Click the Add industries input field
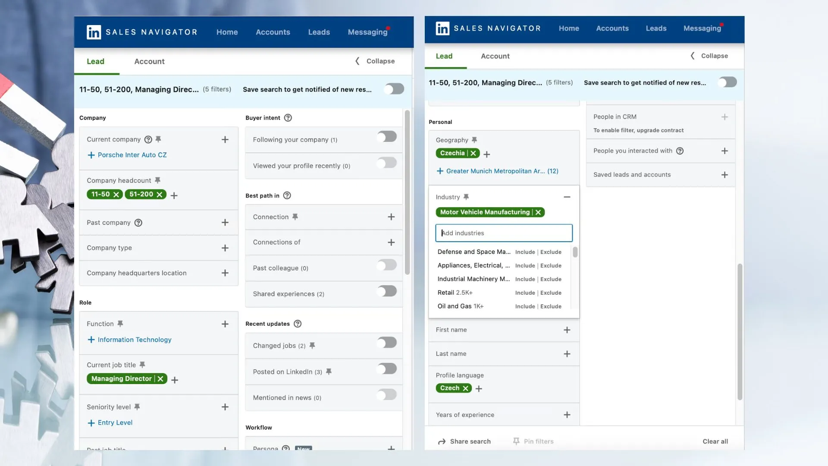The height and width of the screenshot is (466, 828). pyautogui.click(x=504, y=233)
